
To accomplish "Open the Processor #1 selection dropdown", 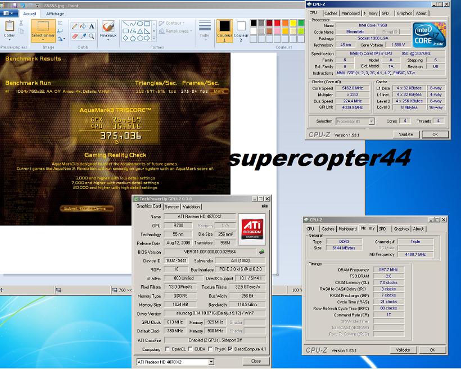I will [371, 121].
